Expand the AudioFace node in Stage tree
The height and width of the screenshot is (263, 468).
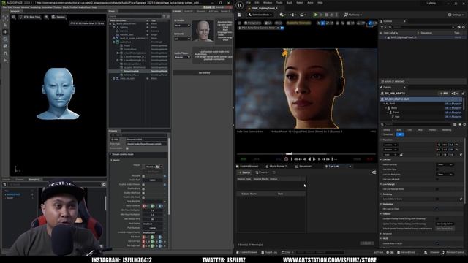coord(114,42)
